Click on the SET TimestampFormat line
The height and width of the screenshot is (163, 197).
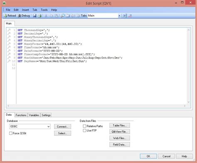pos(56,54)
